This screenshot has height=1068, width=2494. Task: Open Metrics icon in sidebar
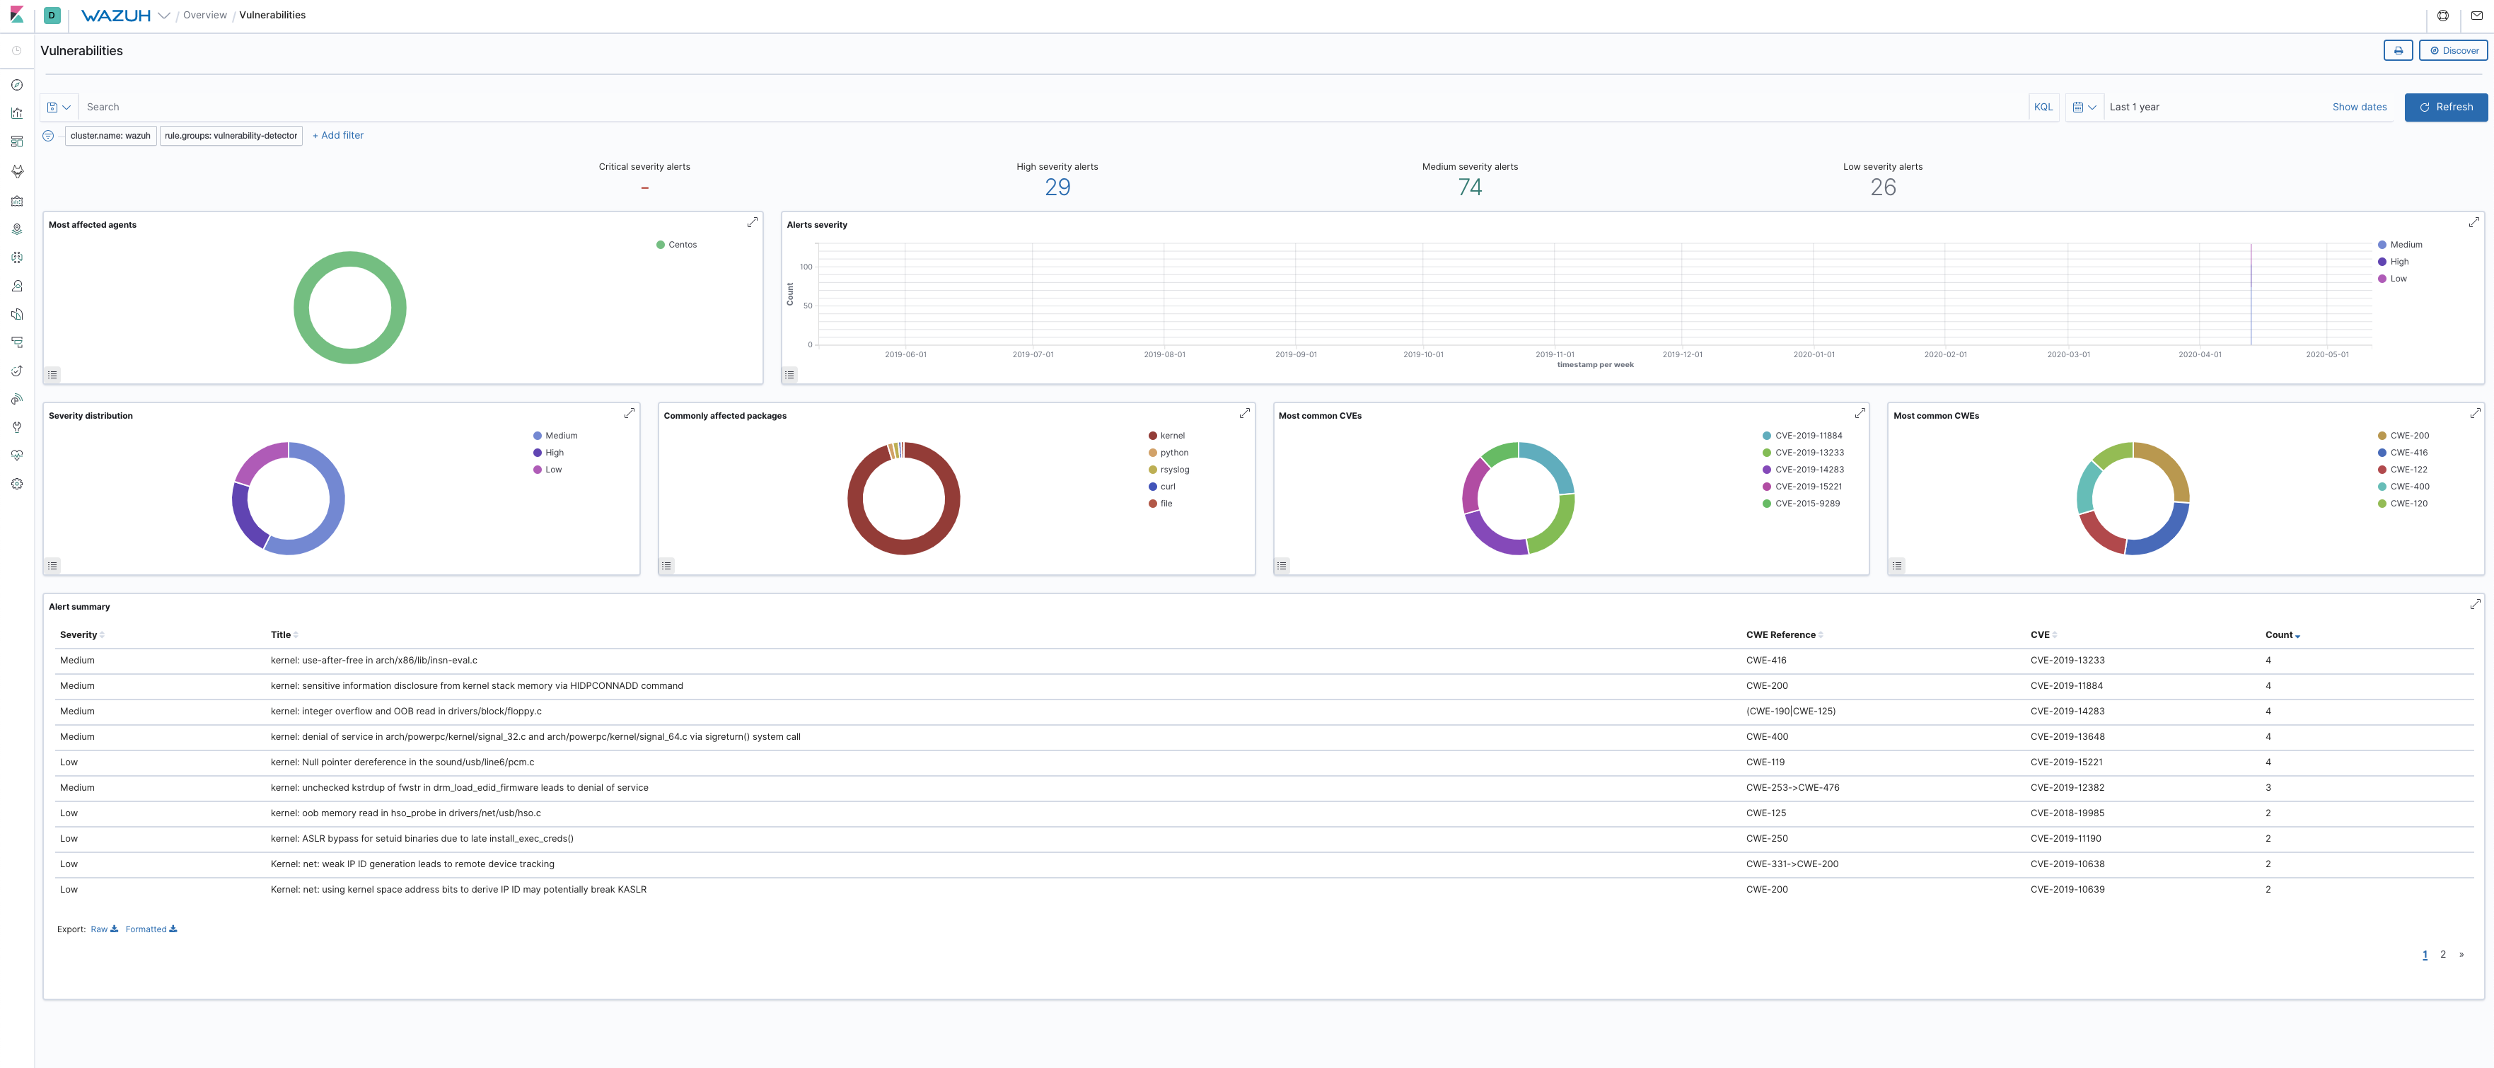pyautogui.click(x=16, y=286)
